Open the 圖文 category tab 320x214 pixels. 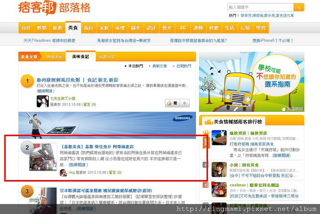[x=136, y=28]
